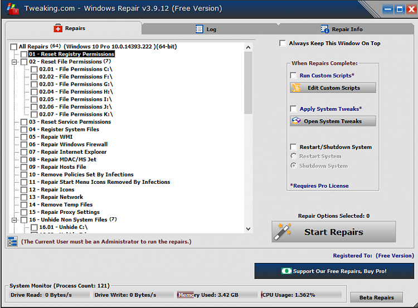Click the CPU Usage: 1.562% meter

301,295
